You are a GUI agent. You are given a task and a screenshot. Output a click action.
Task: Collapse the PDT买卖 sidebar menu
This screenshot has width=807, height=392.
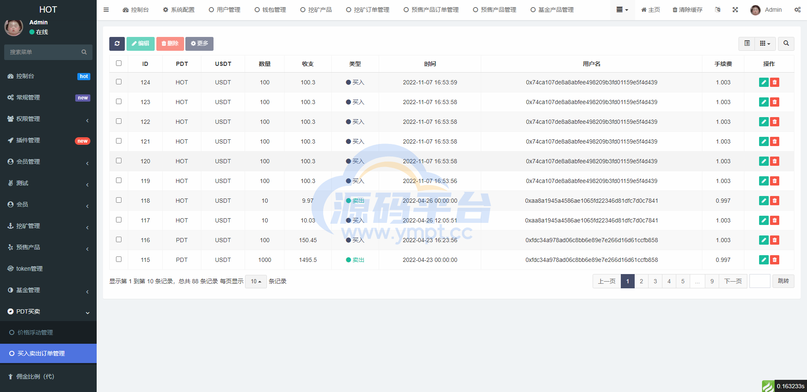tap(48, 311)
